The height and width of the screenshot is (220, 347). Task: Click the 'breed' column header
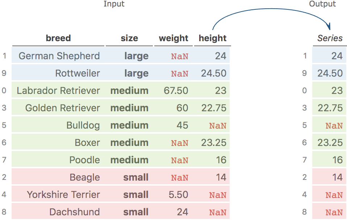pos(58,38)
